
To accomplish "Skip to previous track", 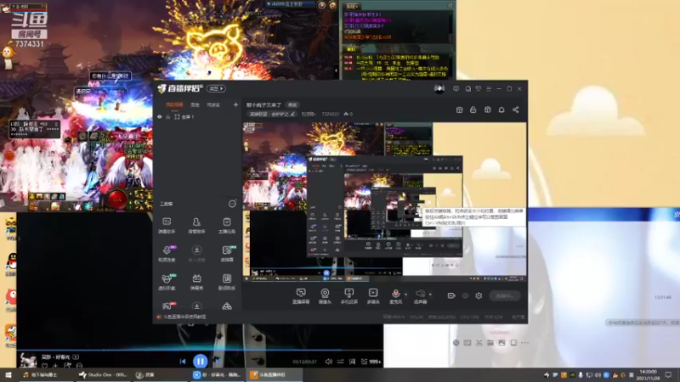I will [183, 362].
